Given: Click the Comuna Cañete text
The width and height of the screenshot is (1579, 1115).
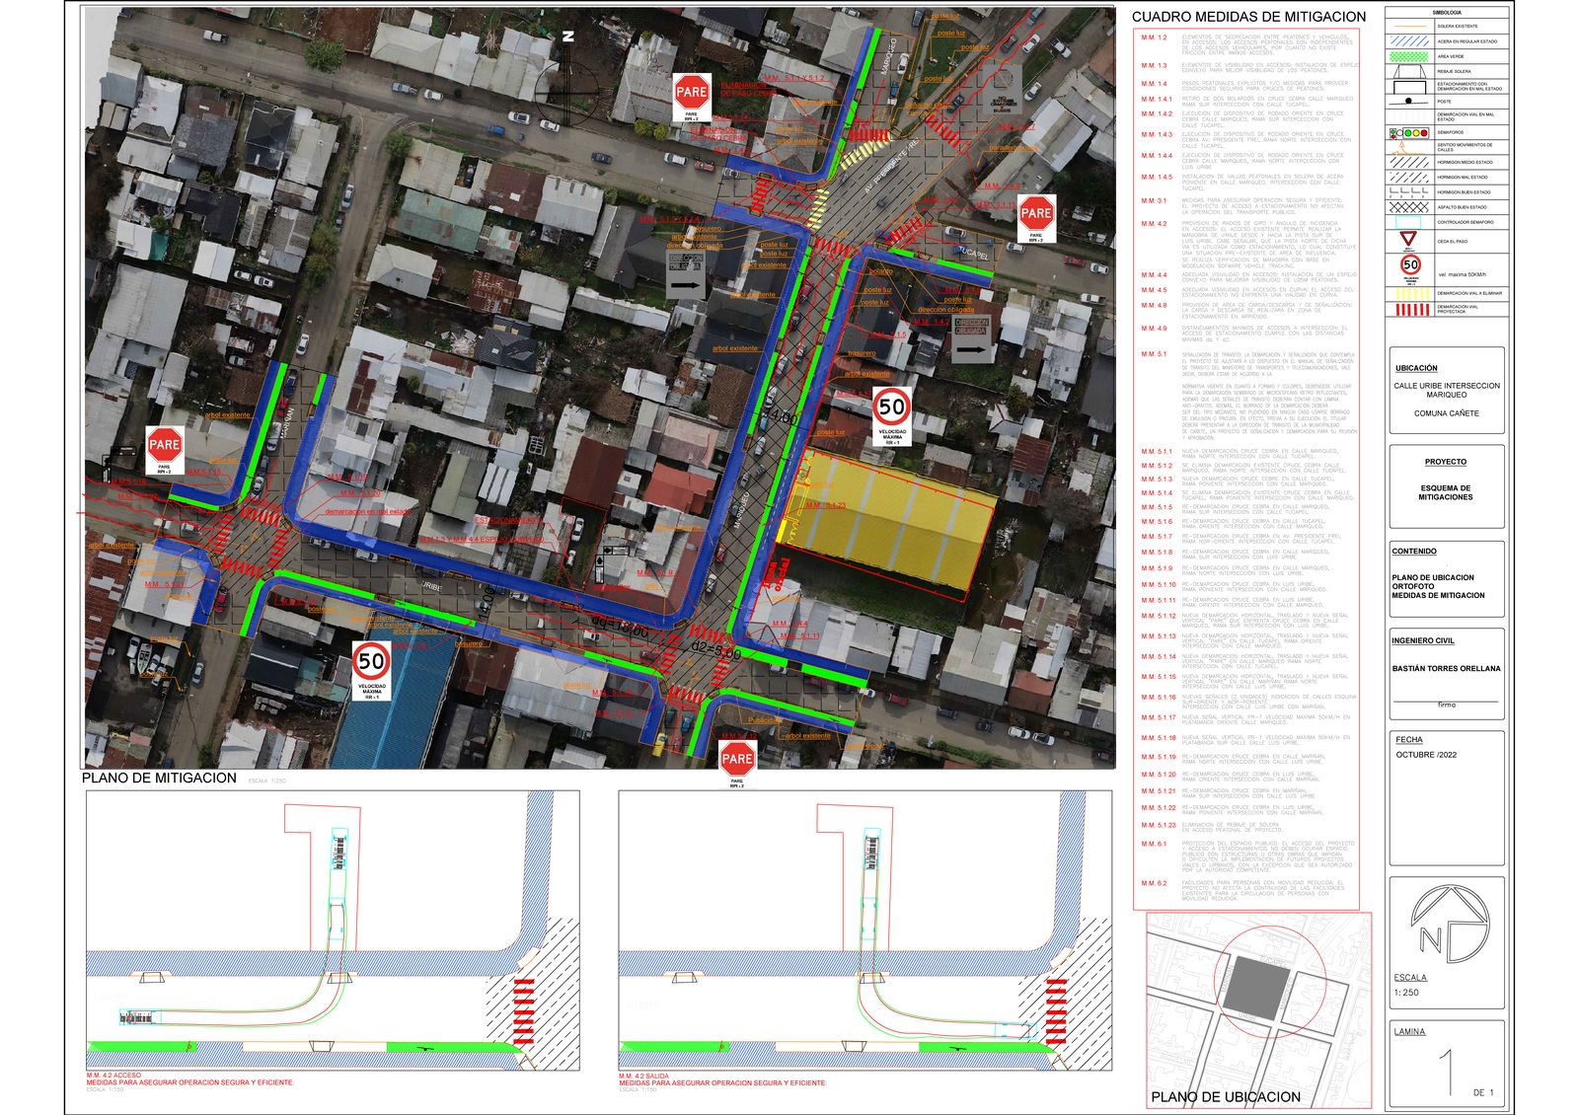Looking at the screenshot, I should [1447, 413].
